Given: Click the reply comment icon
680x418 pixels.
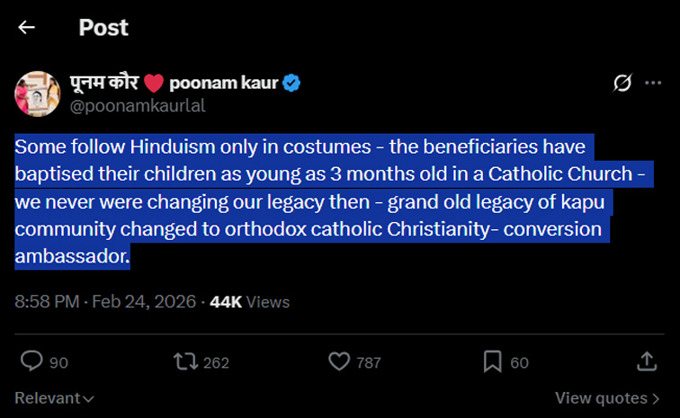Looking at the screenshot, I should (x=32, y=361).
